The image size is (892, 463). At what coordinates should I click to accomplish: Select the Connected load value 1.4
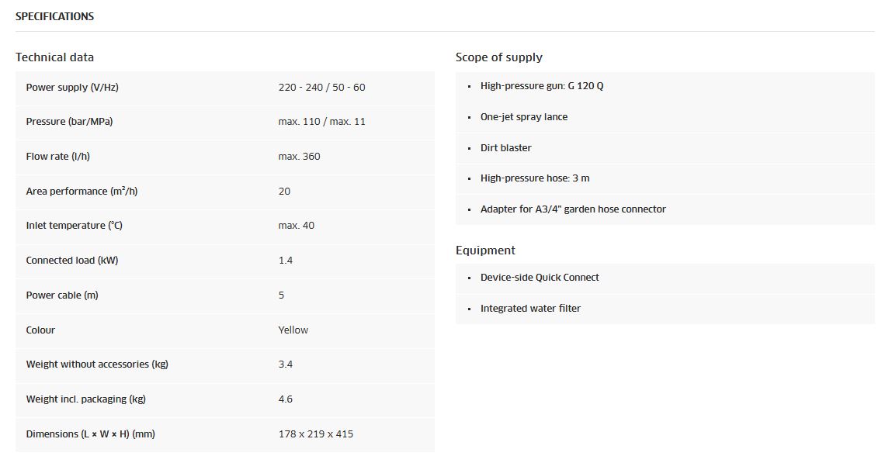286,261
